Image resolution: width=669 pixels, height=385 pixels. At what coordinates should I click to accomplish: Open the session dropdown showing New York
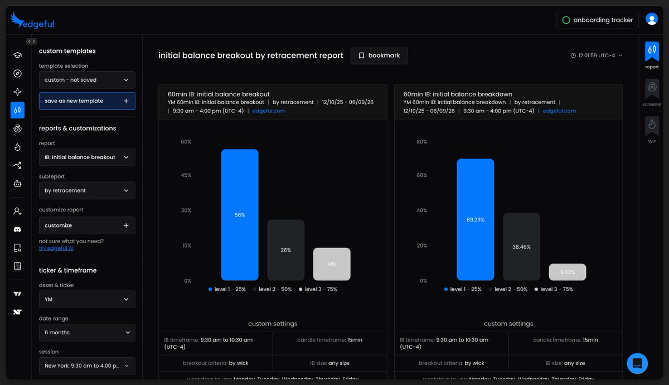click(87, 366)
